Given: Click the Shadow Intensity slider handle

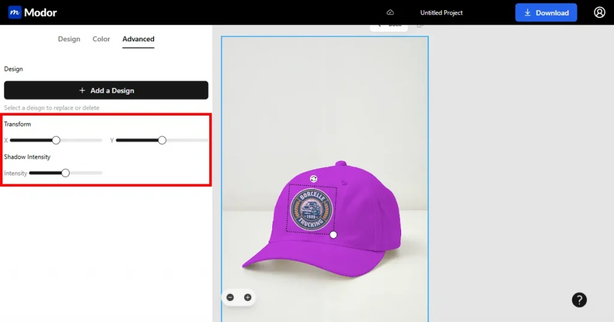Looking at the screenshot, I should 65,173.
